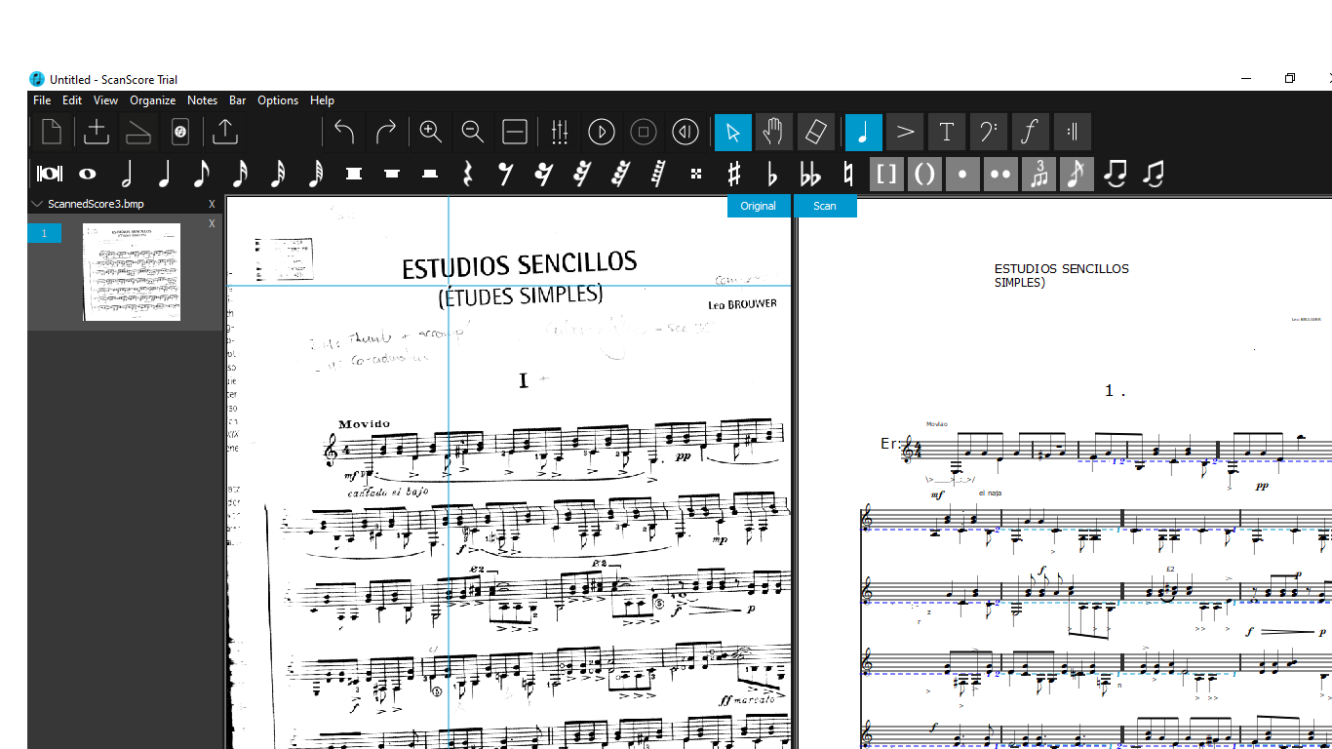Activate the arrow selection tool
The width and height of the screenshot is (1332, 749).
pos(733,132)
